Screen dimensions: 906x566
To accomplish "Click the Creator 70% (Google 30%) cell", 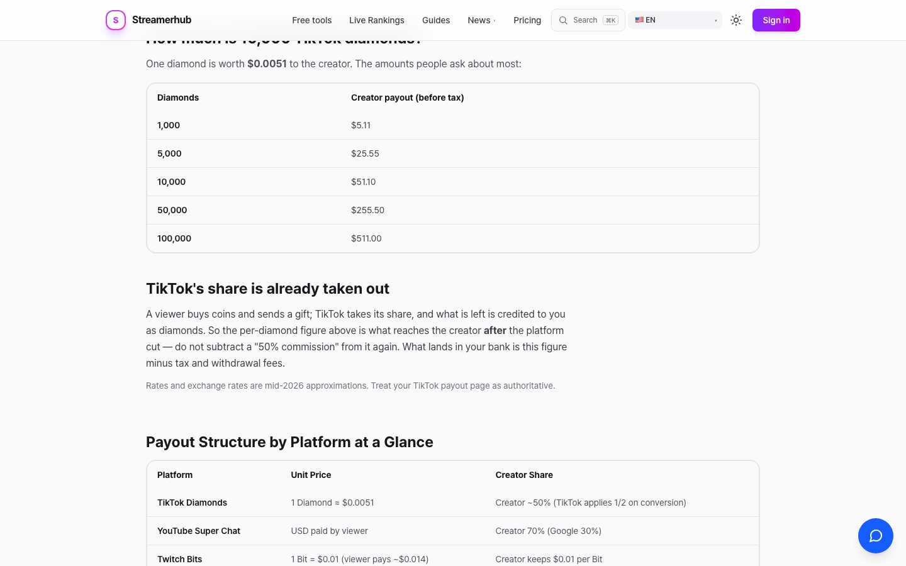I will point(548,531).
